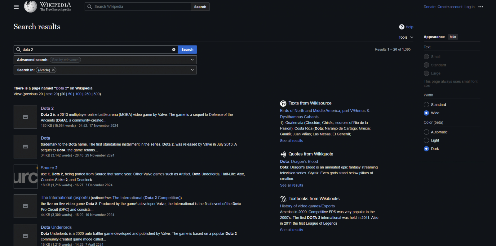496x246 pixels.
Task: Open the Create account link
Action: [450, 7]
